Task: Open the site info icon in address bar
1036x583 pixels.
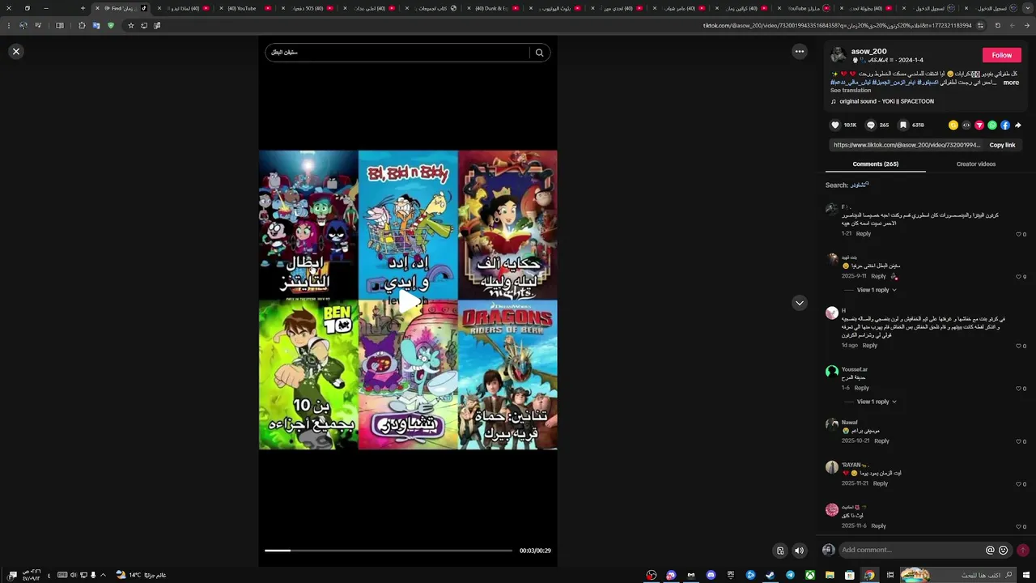Action: click(980, 25)
